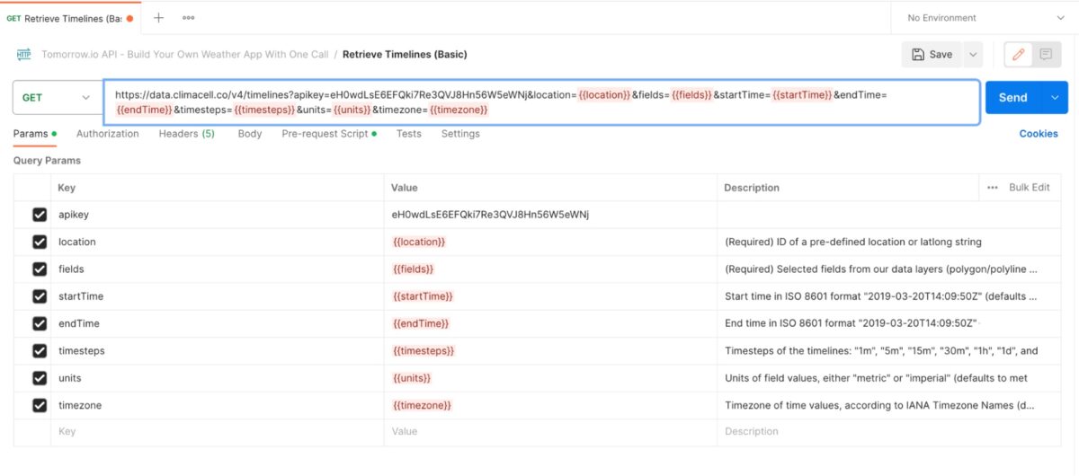Click the Retrieve Timelines (Basic) request name
This screenshot has width=1079, height=476.
pyautogui.click(x=405, y=55)
